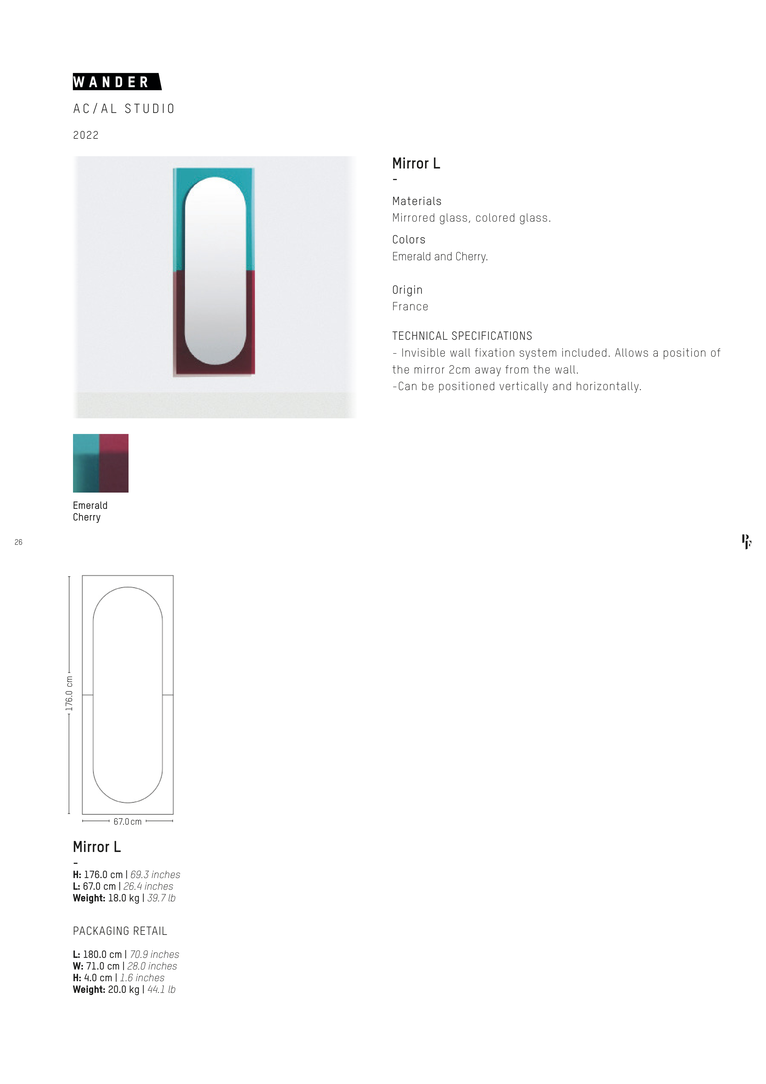Click the Origin label

coord(407,289)
